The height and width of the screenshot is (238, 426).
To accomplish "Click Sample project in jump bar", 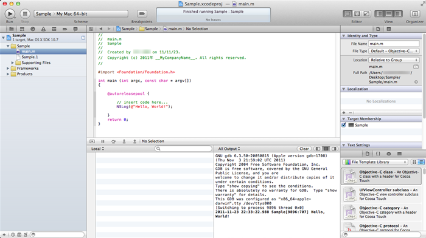I will pyautogui.click(x=125, y=29).
